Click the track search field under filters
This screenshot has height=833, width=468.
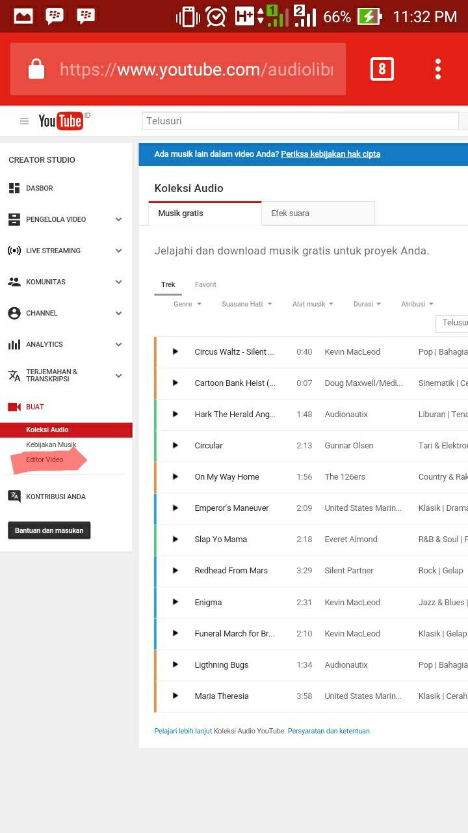pyautogui.click(x=452, y=323)
